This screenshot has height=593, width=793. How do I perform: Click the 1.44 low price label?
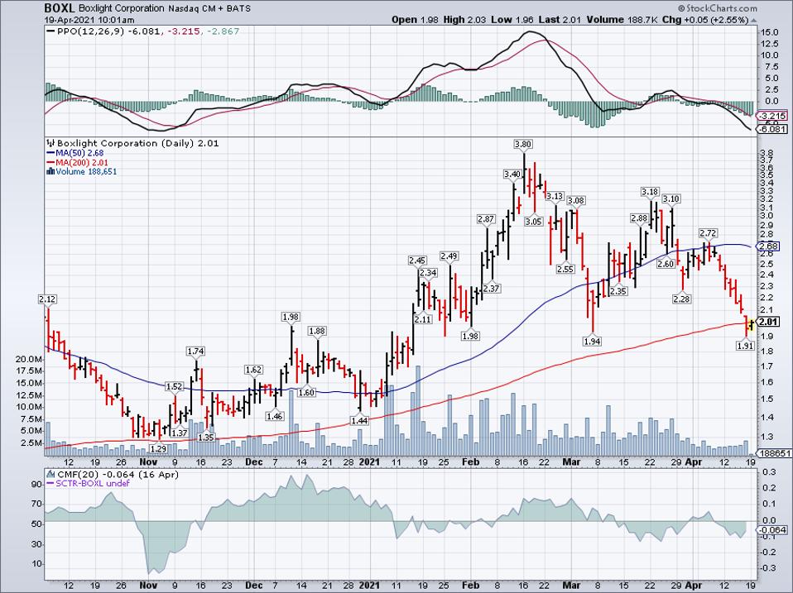coord(359,421)
